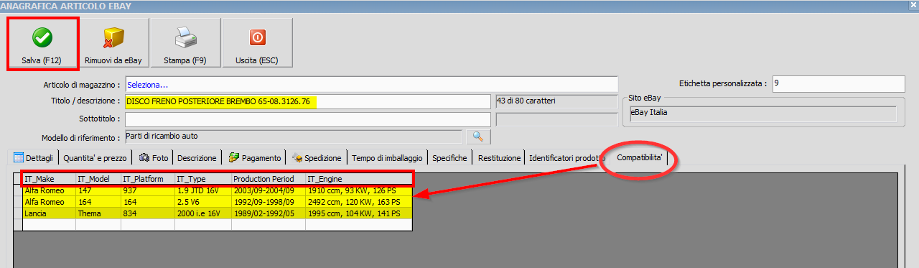Click the Uscita (ESC) red power button
This screenshot has width=919, height=268.
click(x=257, y=44)
